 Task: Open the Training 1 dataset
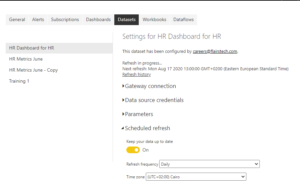point(59,81)
